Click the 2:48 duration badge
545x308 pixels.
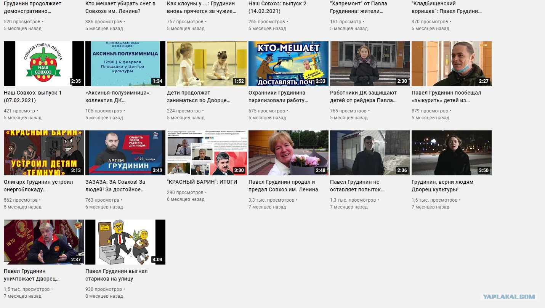tap(321, 170)
